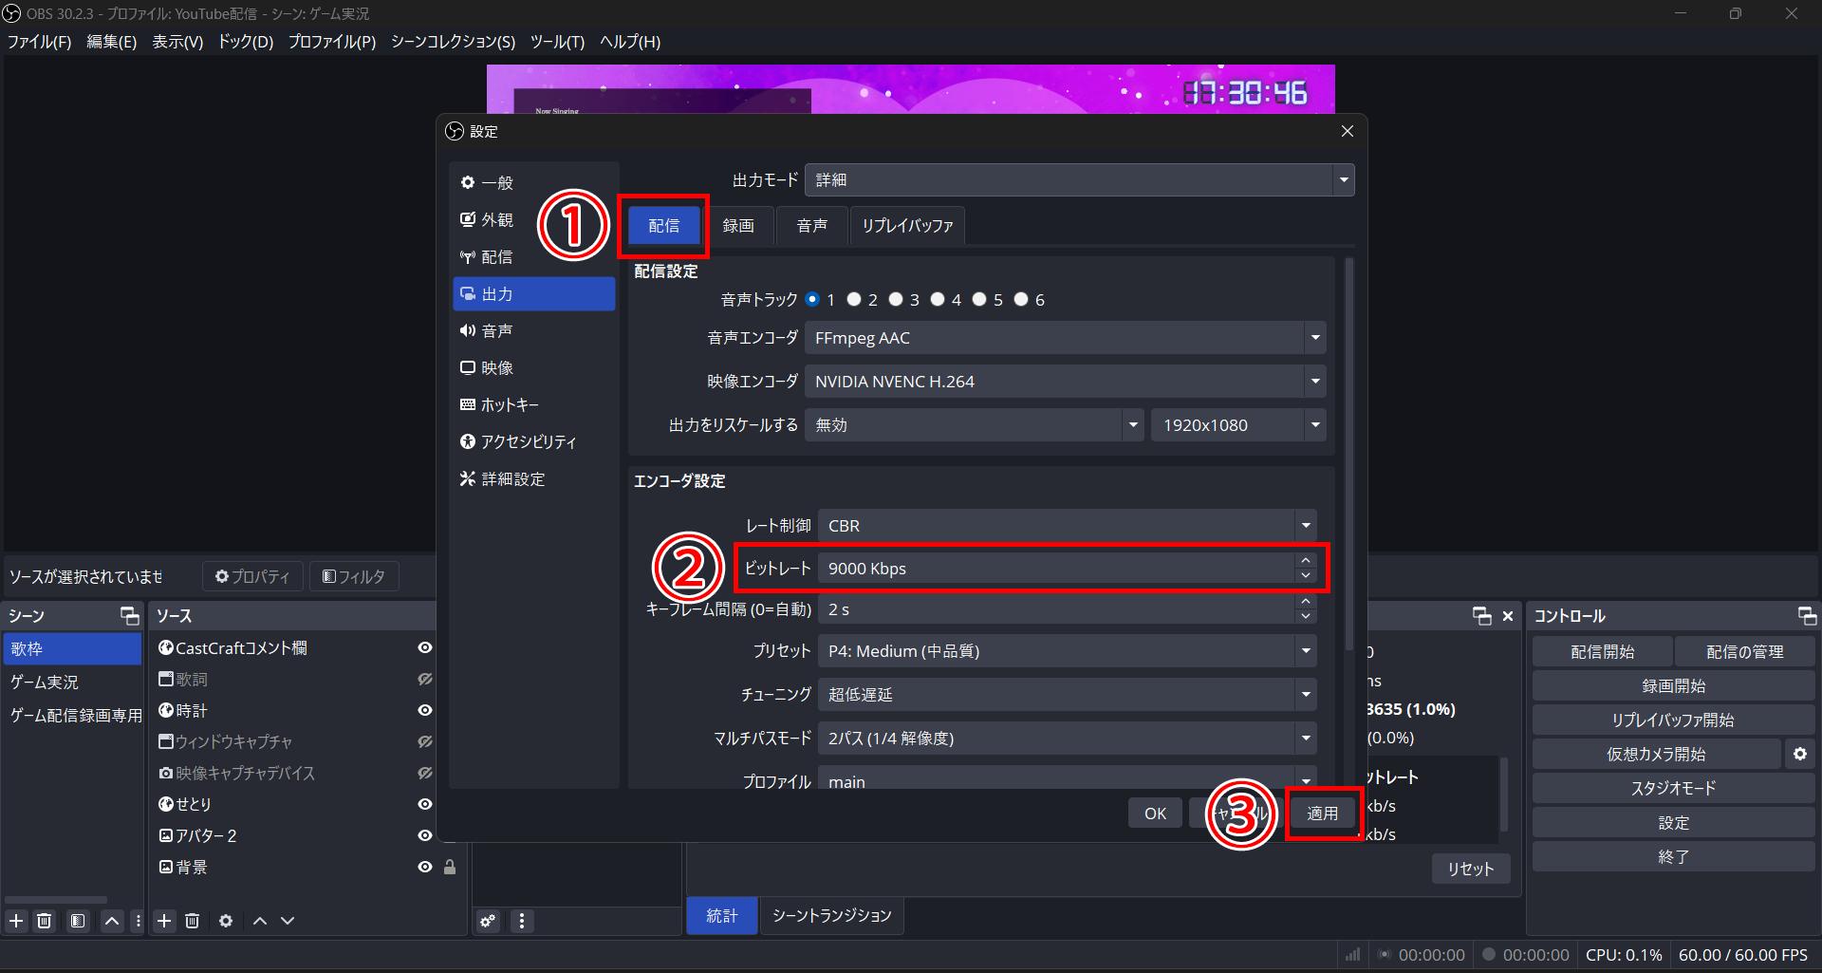Select audio track 6 radio button
This screenshot has height=973, width=1822.
1021,299
